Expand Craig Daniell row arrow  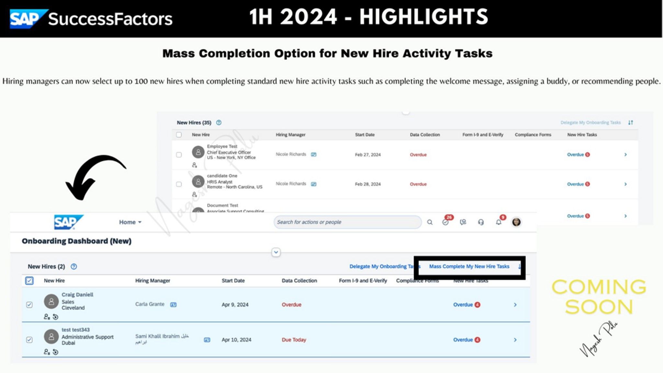[x=515, y=305]
